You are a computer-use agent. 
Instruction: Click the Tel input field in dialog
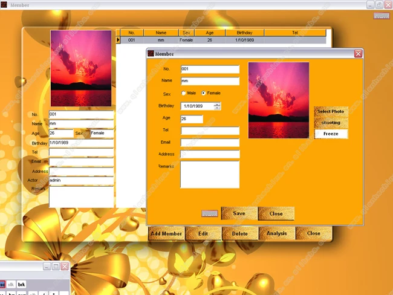(x=210, y=131)
